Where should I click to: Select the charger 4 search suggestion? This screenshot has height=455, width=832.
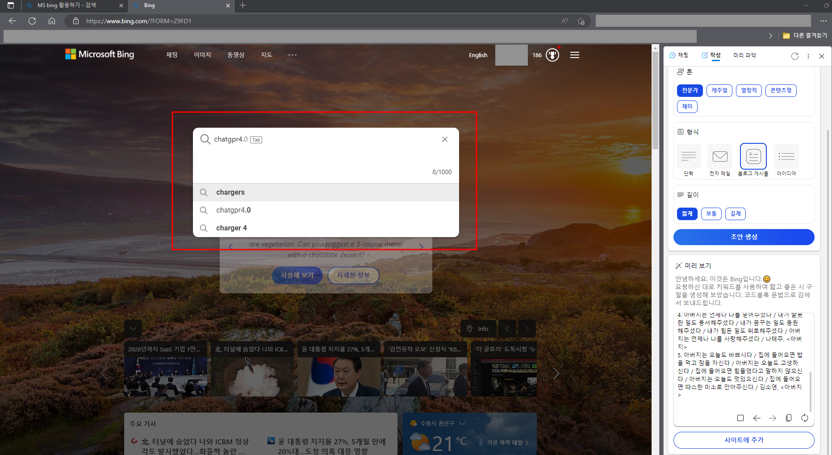click(326, 228)
